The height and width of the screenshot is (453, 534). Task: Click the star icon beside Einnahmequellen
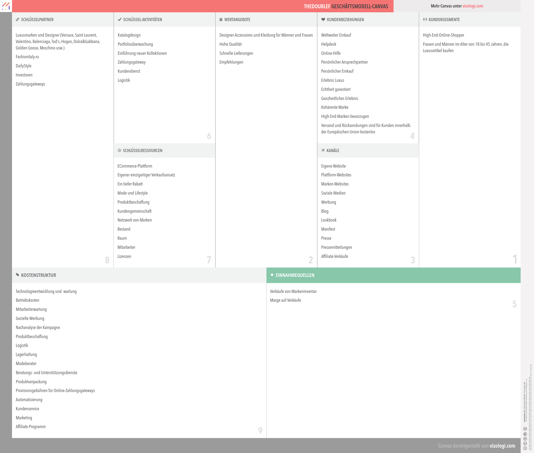point(272,275)
